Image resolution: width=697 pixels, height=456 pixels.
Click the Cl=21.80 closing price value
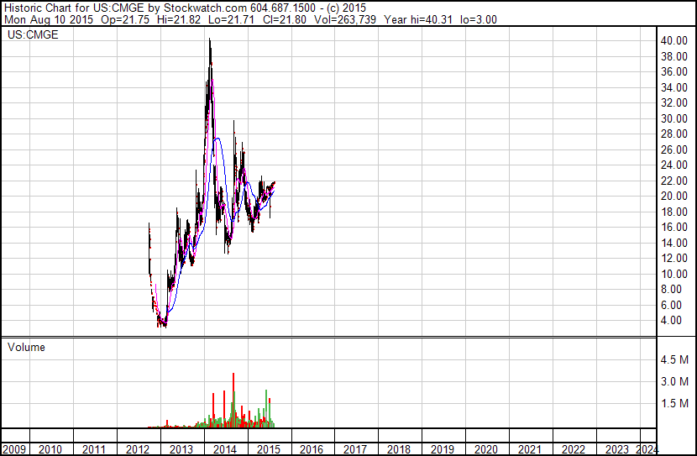284,19
